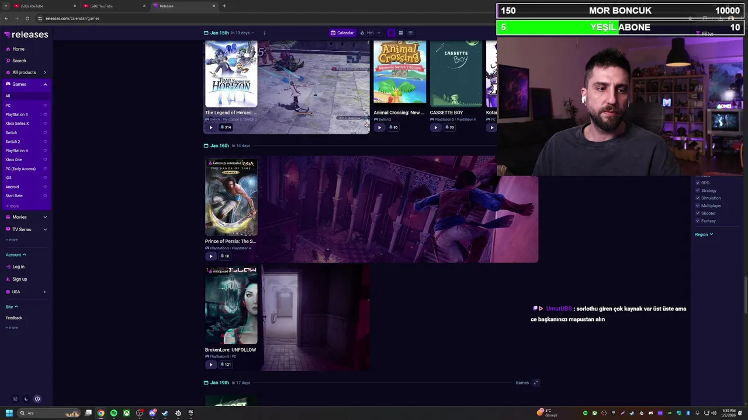Toggle the heart beside Android
The height and width of the screenshot is (420, 748).
[45, 187]
